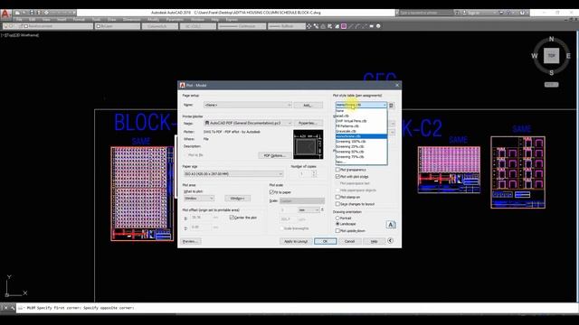This screenshot has width=579, height=325.
Task: Click the N compass direction on the ViewCube
Action: coord(551,39)
